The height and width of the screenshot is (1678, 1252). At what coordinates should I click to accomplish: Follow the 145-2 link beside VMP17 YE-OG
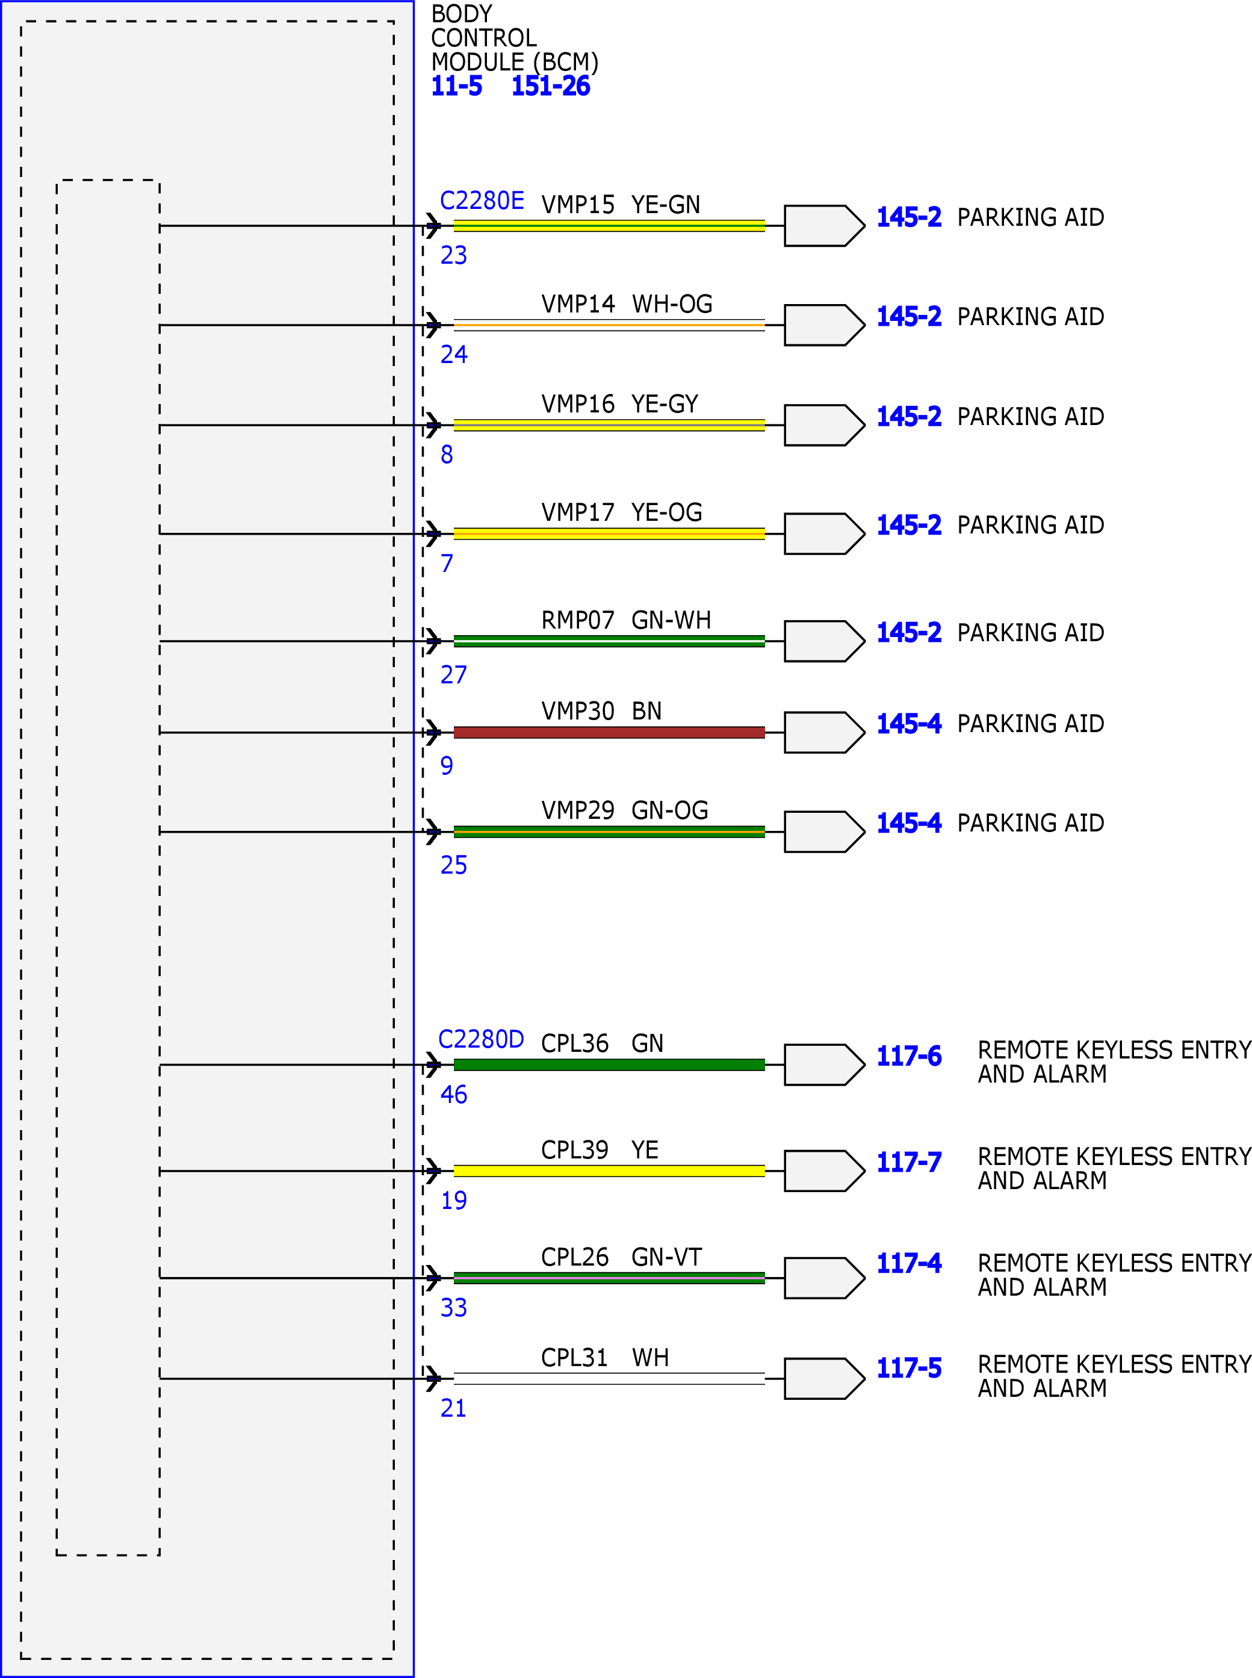click(909, 525)
